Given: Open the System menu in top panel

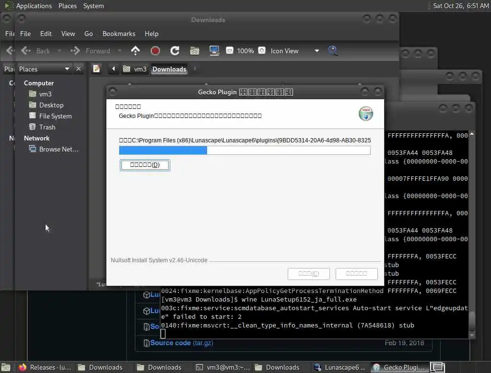Looking at the screenshot, I should [x=94, y=6].
